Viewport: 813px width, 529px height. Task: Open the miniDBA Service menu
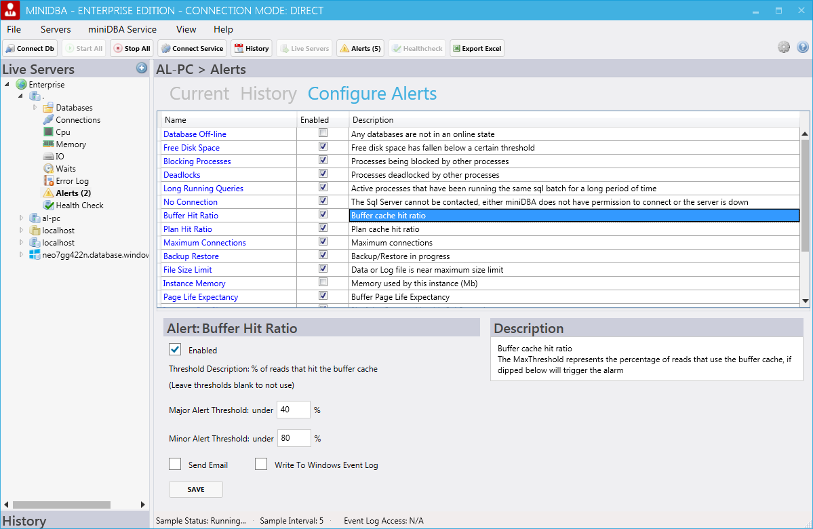122,30
